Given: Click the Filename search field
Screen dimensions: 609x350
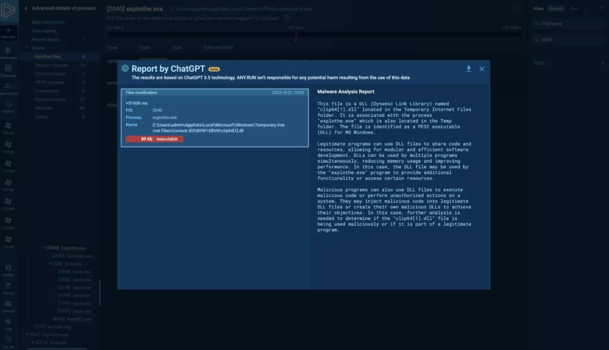Looking at the screenshot, I should coord(569,24).
